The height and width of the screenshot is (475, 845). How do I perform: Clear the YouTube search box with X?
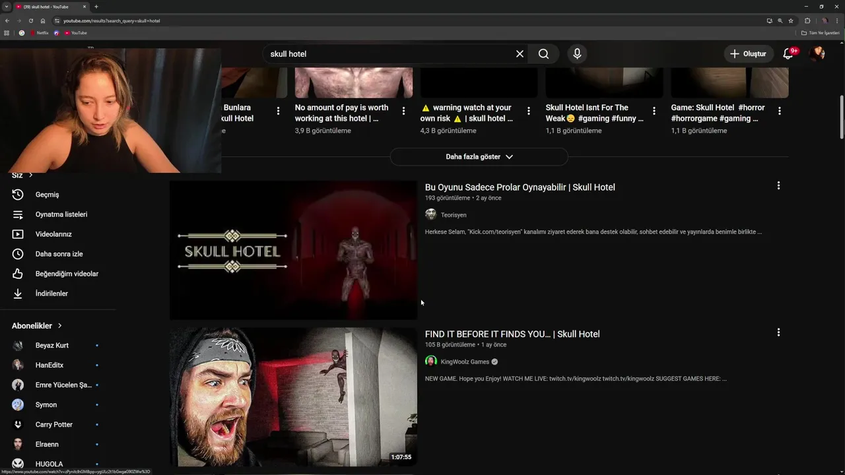tap(520, 54)
